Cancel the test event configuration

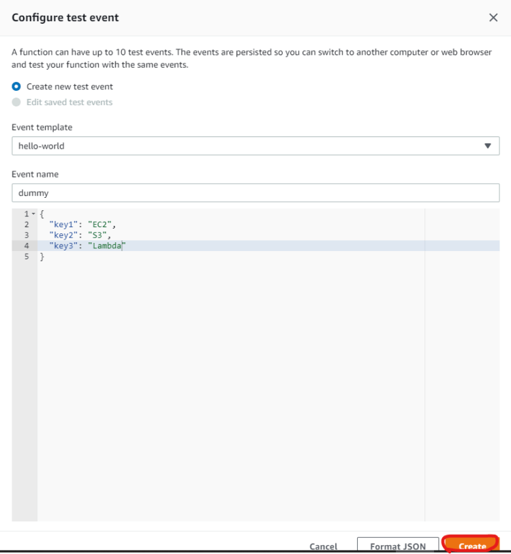pos(323,546)
